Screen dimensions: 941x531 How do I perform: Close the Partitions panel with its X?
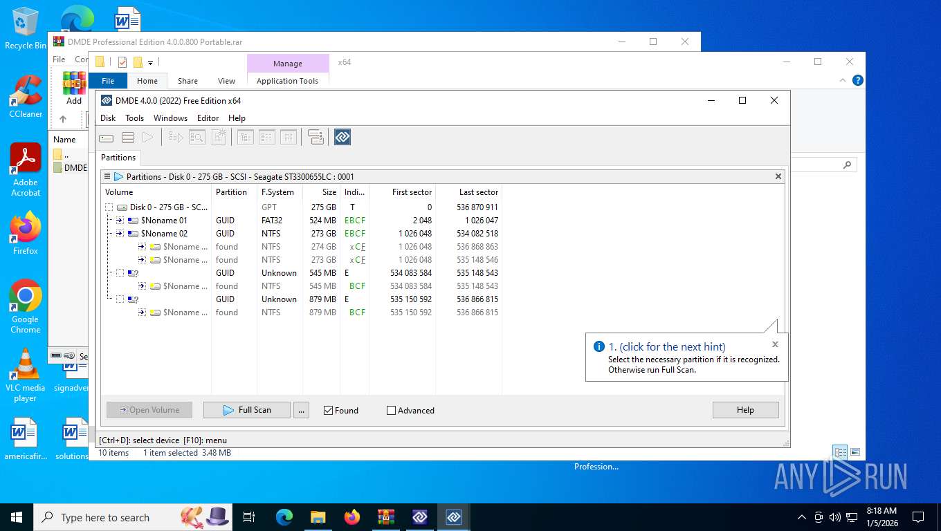coord(778,176)
